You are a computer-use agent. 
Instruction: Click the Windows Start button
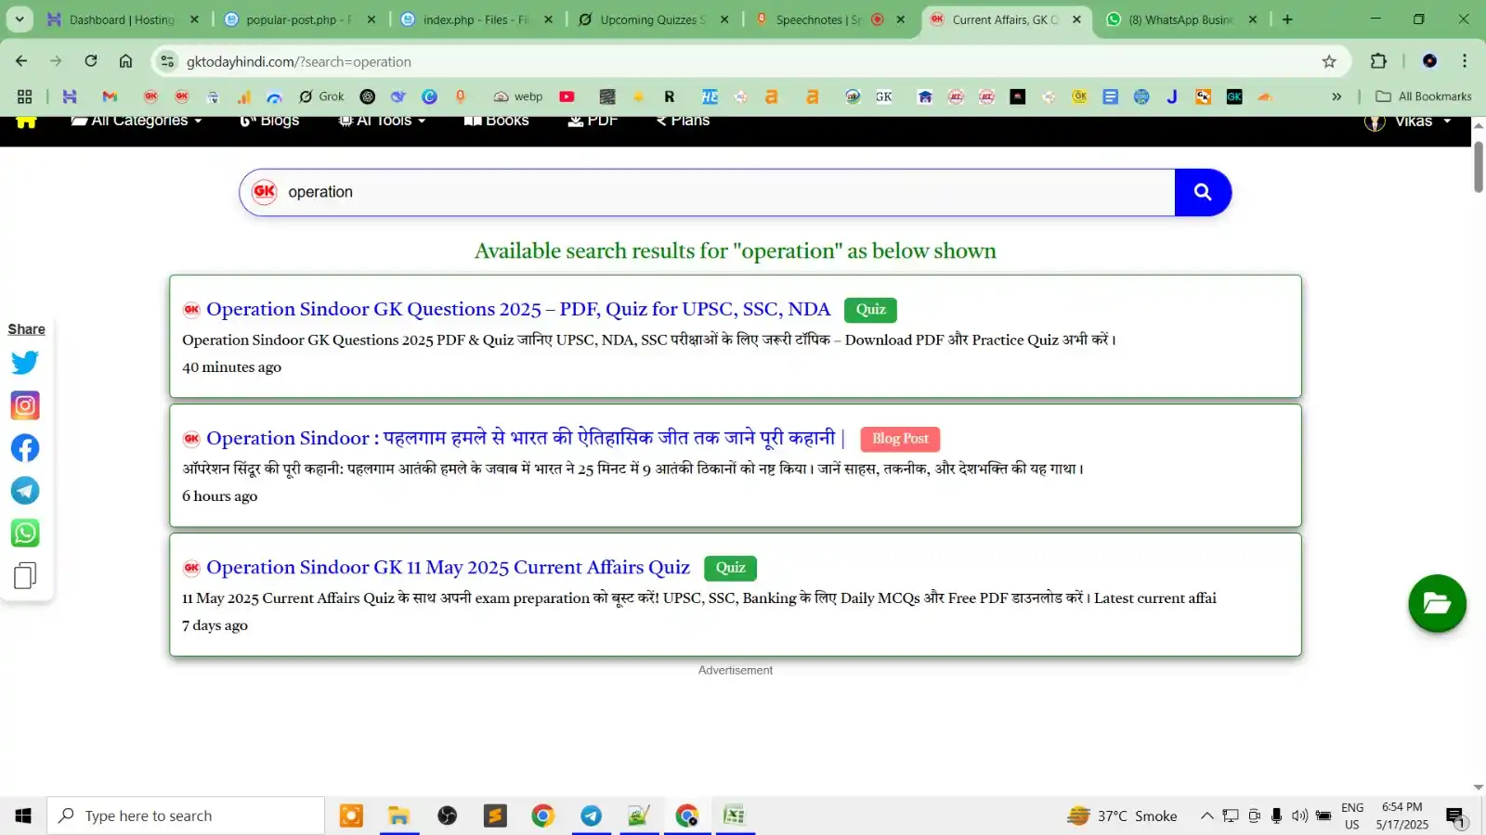coord(23,816)
